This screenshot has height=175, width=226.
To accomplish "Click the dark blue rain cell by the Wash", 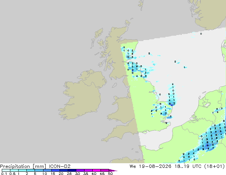I will point(171,105).
